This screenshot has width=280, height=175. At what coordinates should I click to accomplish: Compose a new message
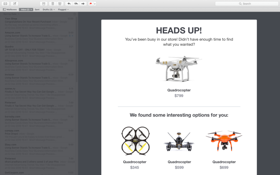(x=15, y=4)
